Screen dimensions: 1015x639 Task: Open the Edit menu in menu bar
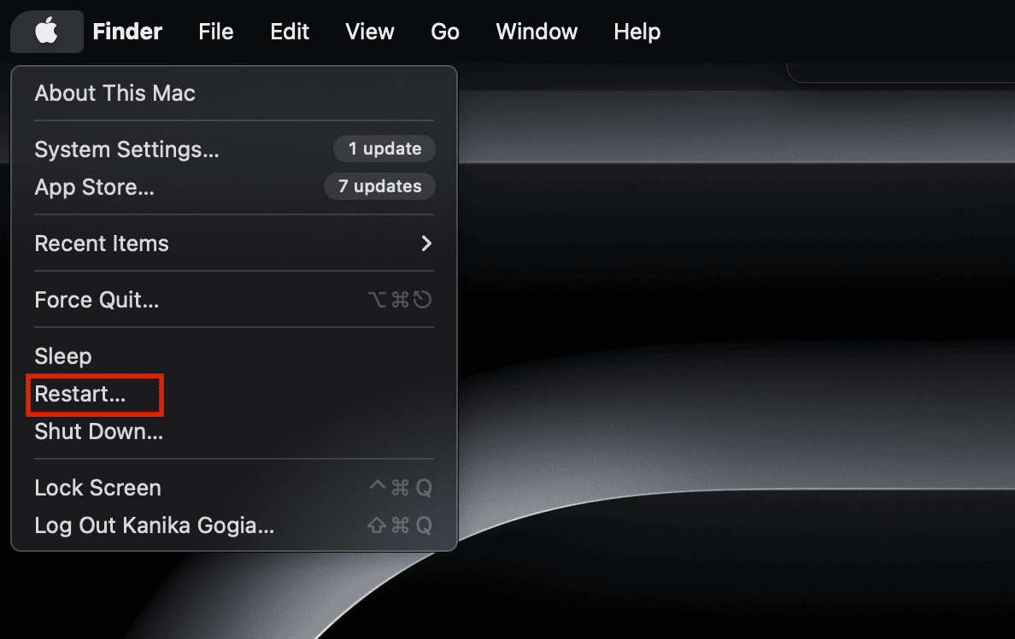[290, 32]
